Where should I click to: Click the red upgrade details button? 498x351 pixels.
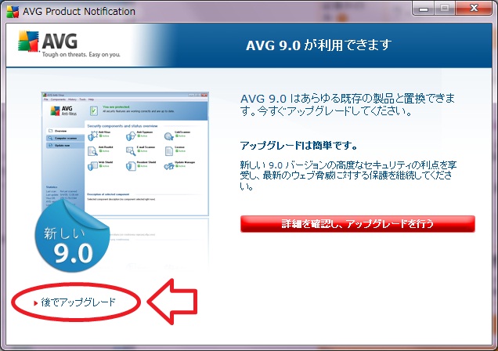(357, 224)
